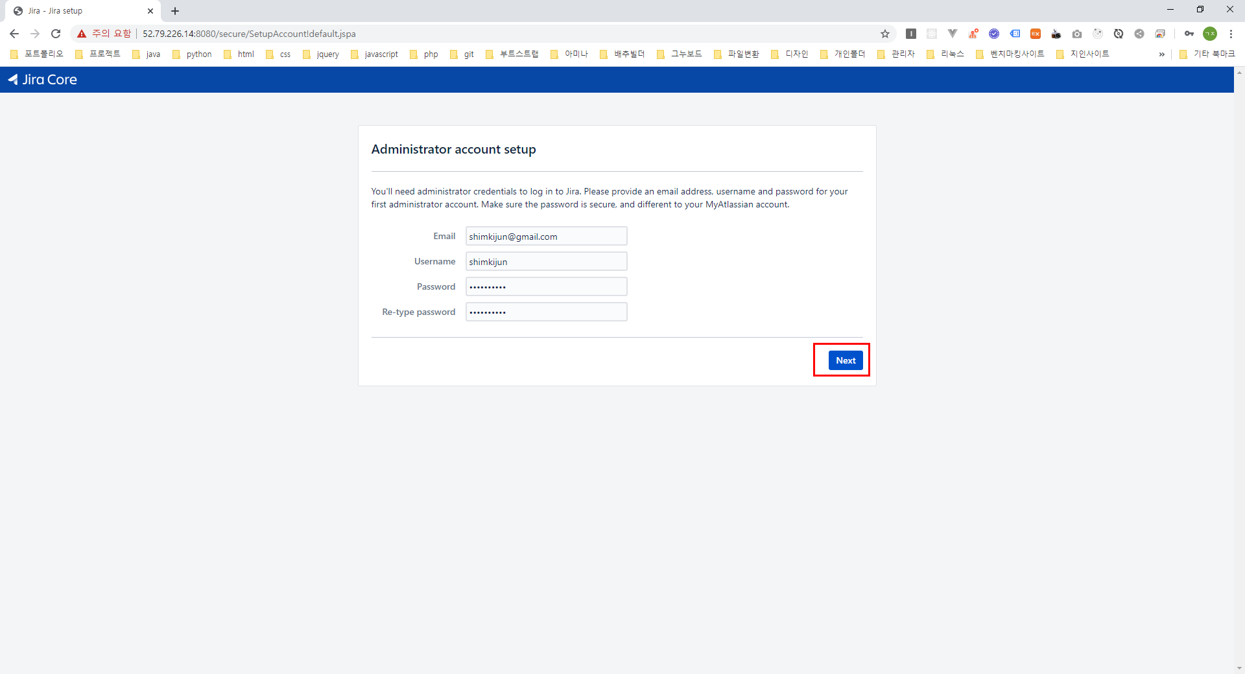Viewport: 1245px width, 674px height.
Task: Click the Jira Core logo
Action: pyautogui.click(x=43, y=80)
